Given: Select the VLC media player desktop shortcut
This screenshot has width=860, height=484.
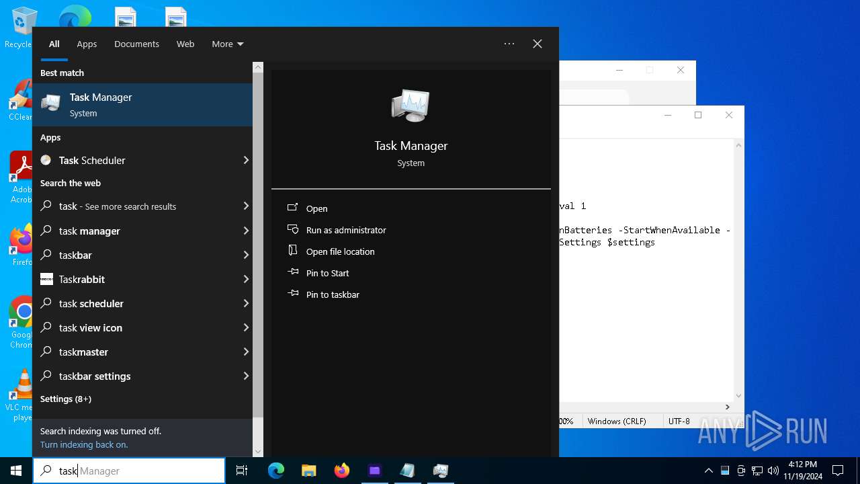Looking at the screenshot, I should pyautogui.click(x=20, y=395).
